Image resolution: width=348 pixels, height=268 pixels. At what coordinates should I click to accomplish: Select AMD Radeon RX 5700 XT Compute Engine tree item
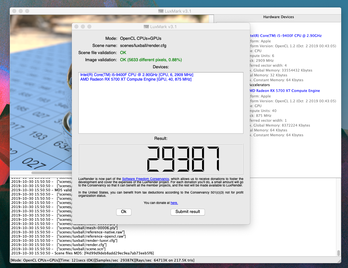point(285,91)
